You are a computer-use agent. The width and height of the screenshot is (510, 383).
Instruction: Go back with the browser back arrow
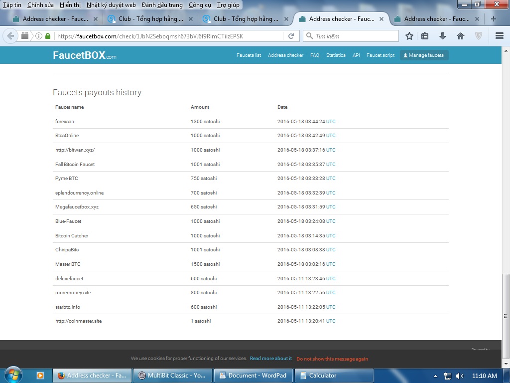[10, 36]
